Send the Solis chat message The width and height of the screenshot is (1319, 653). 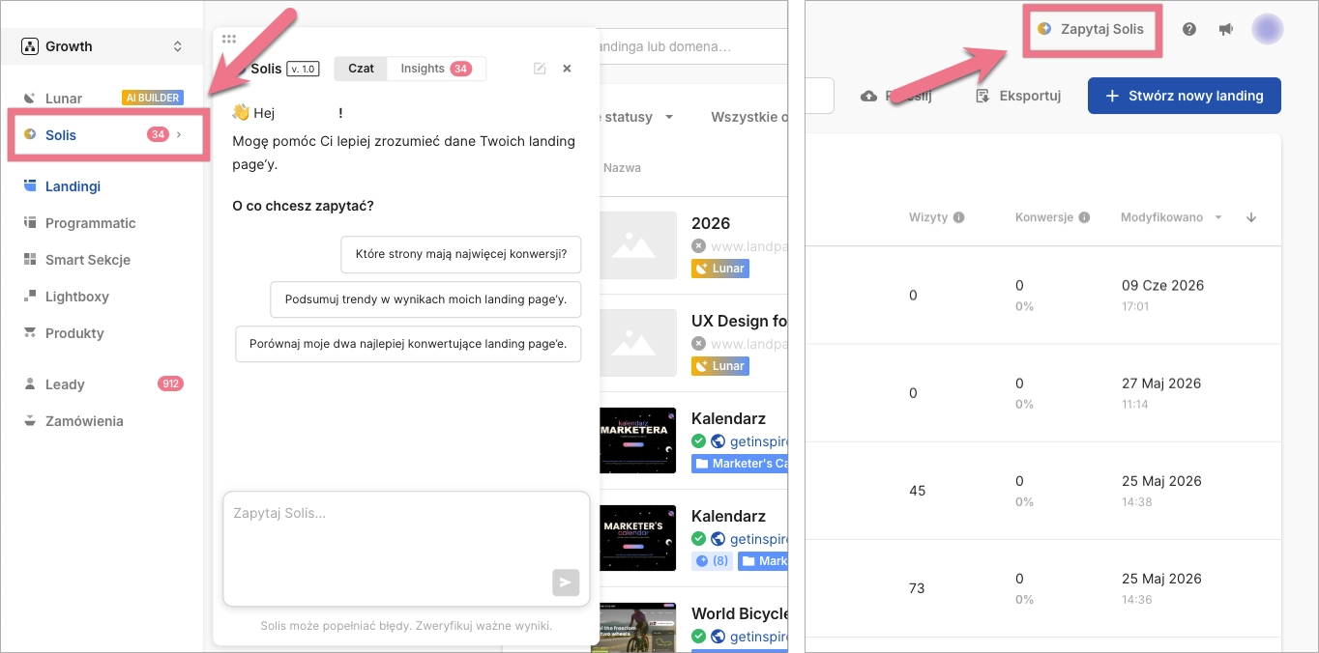566,582
